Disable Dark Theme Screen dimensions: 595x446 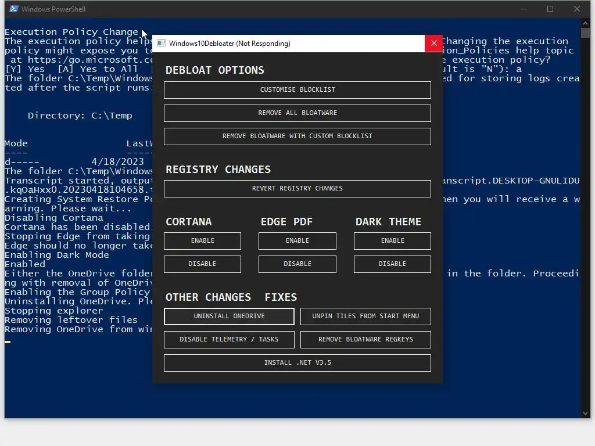click(x=392, y=264)
